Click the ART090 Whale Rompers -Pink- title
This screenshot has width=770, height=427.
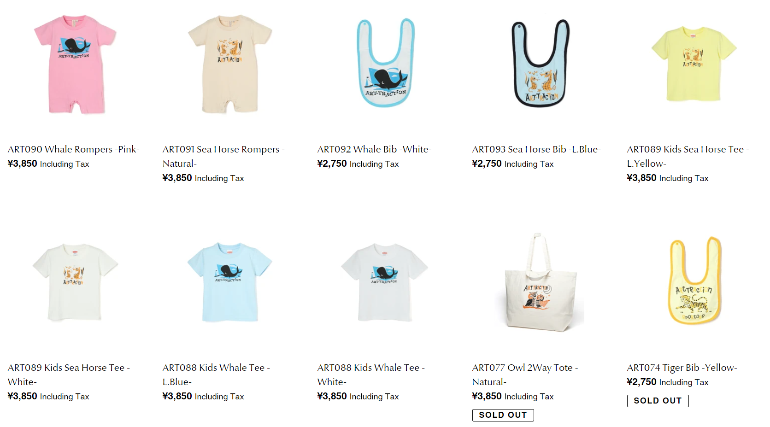(x=73, y=149)
